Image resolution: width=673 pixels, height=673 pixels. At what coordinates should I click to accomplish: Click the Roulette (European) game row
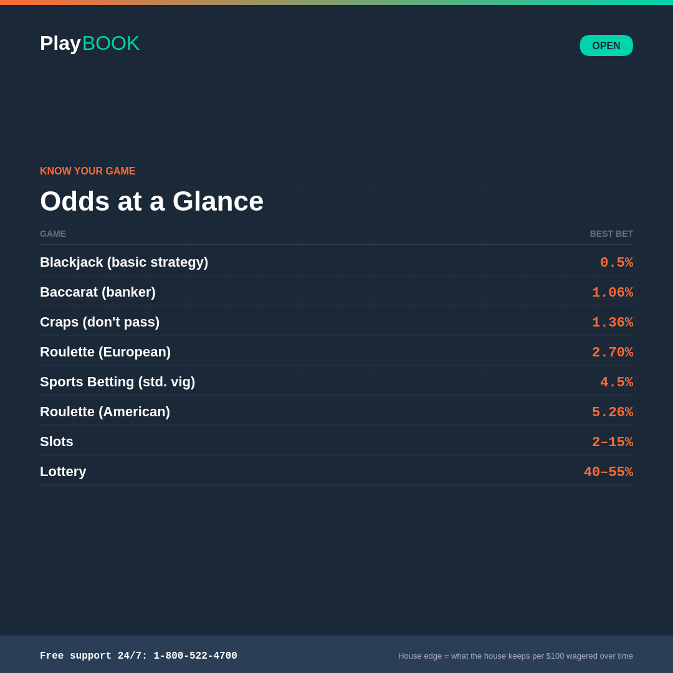[105, 351]
